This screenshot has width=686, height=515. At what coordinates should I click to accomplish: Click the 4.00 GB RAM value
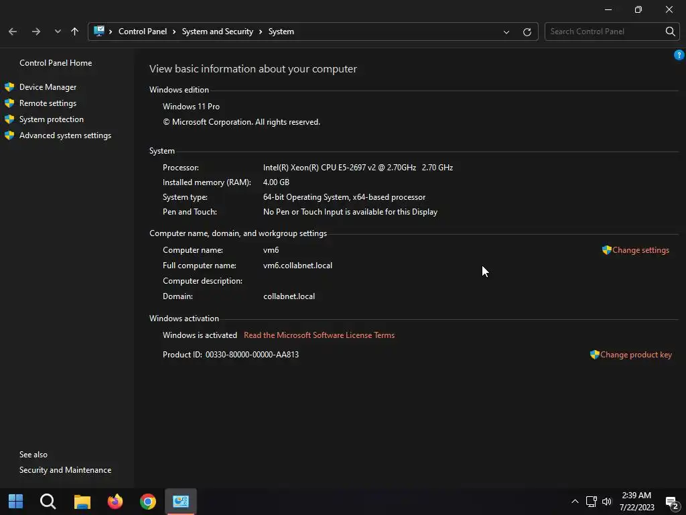[x=276, y=182]
